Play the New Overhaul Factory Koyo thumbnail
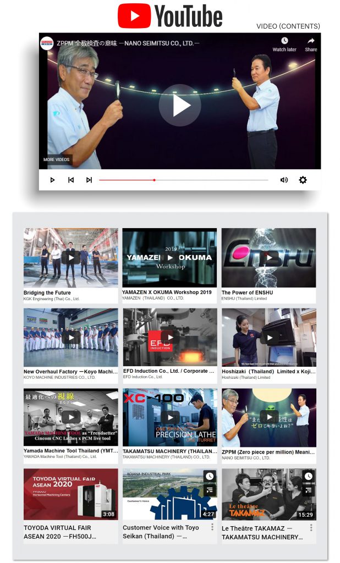This screenshot has height=563, width=340. coord(71,337)
